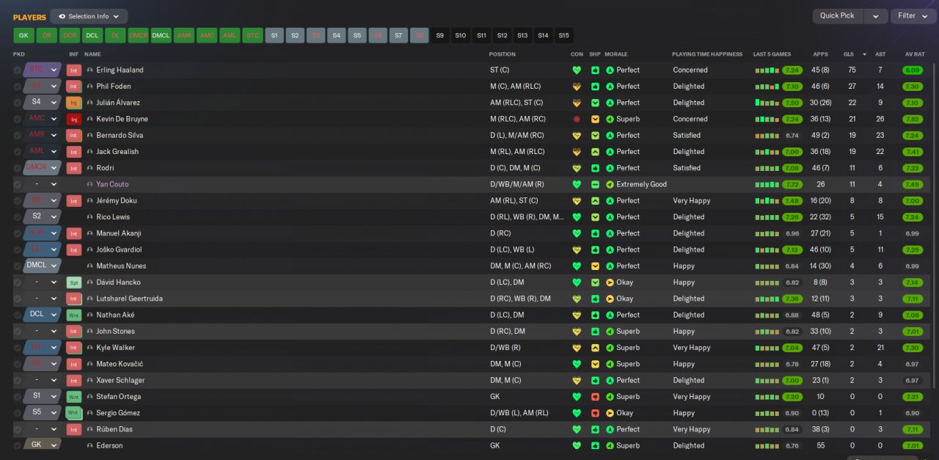Toggle the picked checkmark for Dávid Hancko
Viewport: 939px width, 460px height.
coord(18,282)
